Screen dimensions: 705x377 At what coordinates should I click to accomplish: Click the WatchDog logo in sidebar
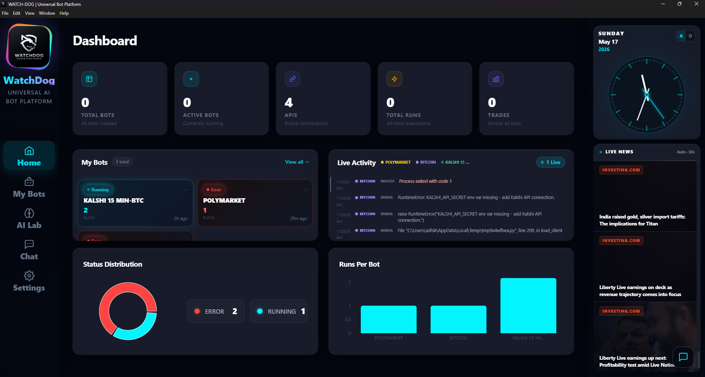(x=29, y=47)
